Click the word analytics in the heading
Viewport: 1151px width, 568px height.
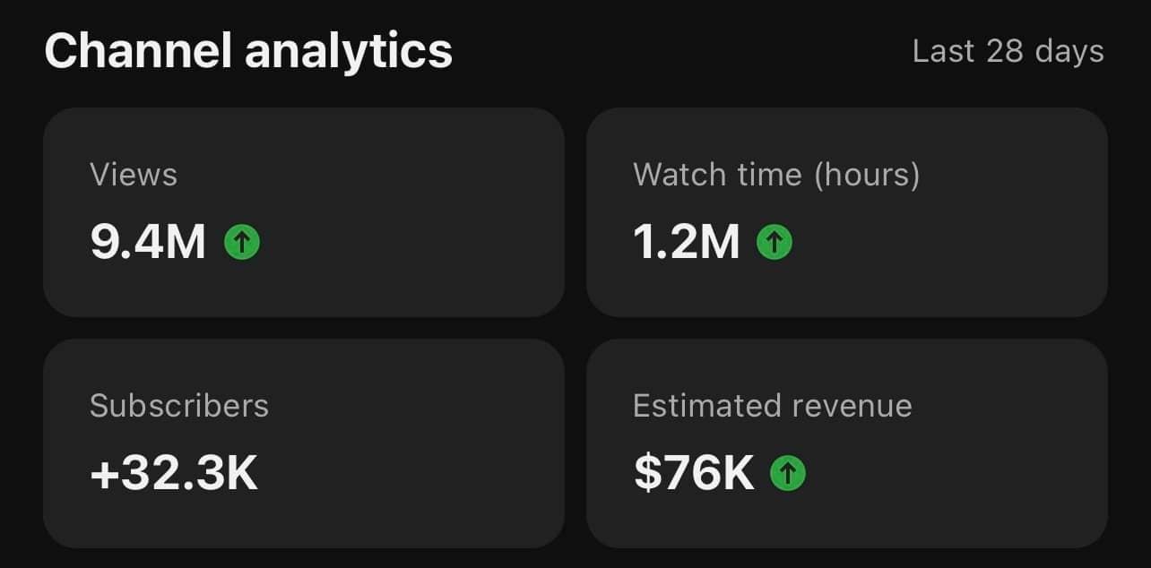[349, 53]
